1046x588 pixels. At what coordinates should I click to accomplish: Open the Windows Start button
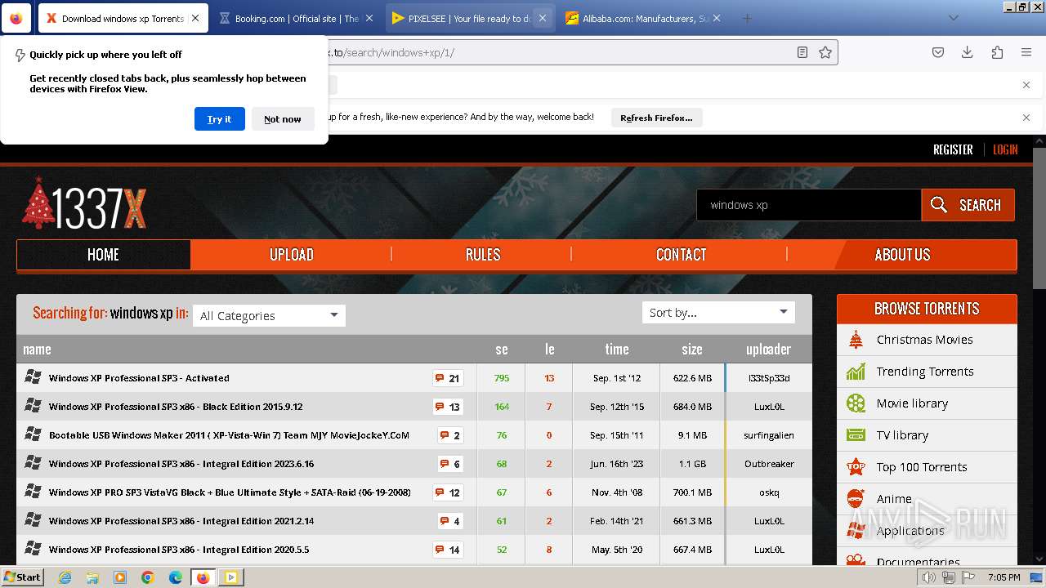tap(22, 577)
